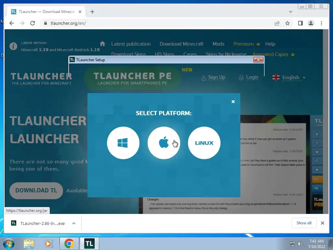
Task: Click the info icon beside Latest version
Action: 13,46
